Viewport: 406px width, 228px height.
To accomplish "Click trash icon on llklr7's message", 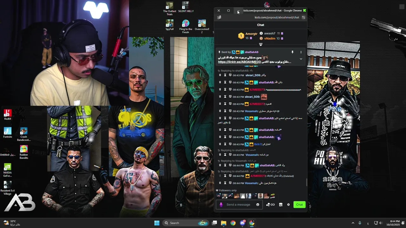I will (220, 144).
